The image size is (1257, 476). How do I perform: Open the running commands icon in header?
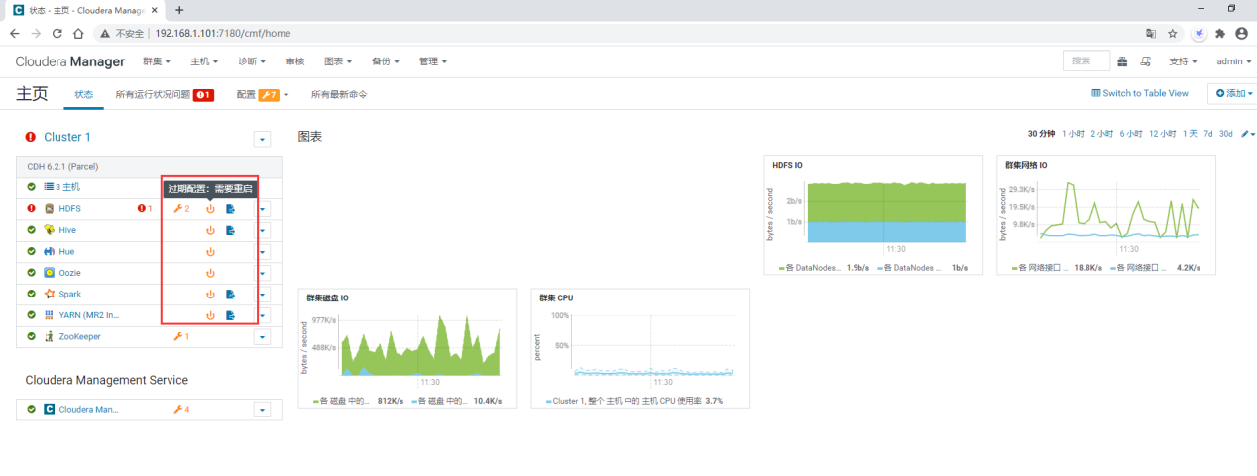click(1146, 61)
